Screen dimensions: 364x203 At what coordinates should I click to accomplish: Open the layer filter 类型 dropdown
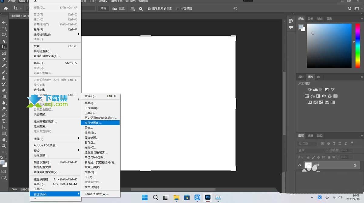point(308,144)
